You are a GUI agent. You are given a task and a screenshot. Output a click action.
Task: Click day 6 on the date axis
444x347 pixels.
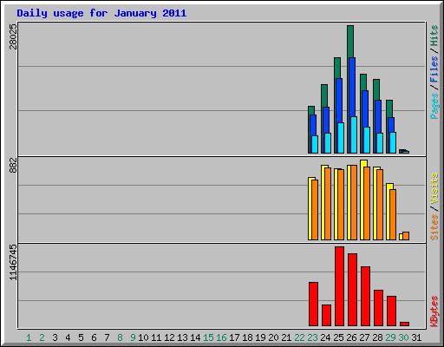pos(94,337)
